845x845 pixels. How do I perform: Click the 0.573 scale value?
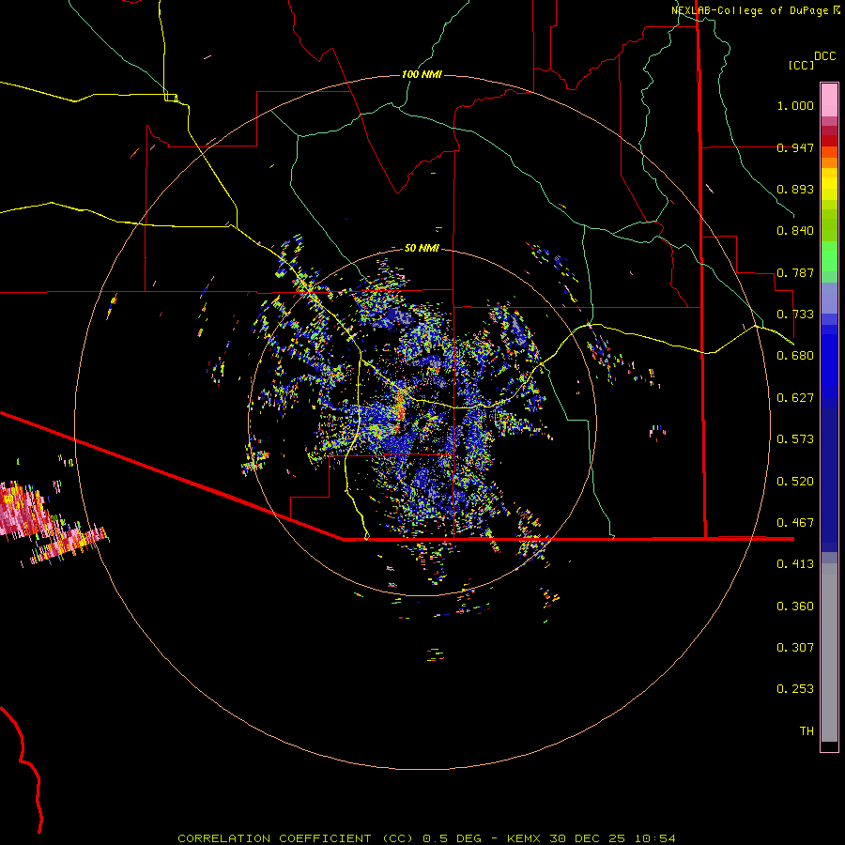point(795,439)
